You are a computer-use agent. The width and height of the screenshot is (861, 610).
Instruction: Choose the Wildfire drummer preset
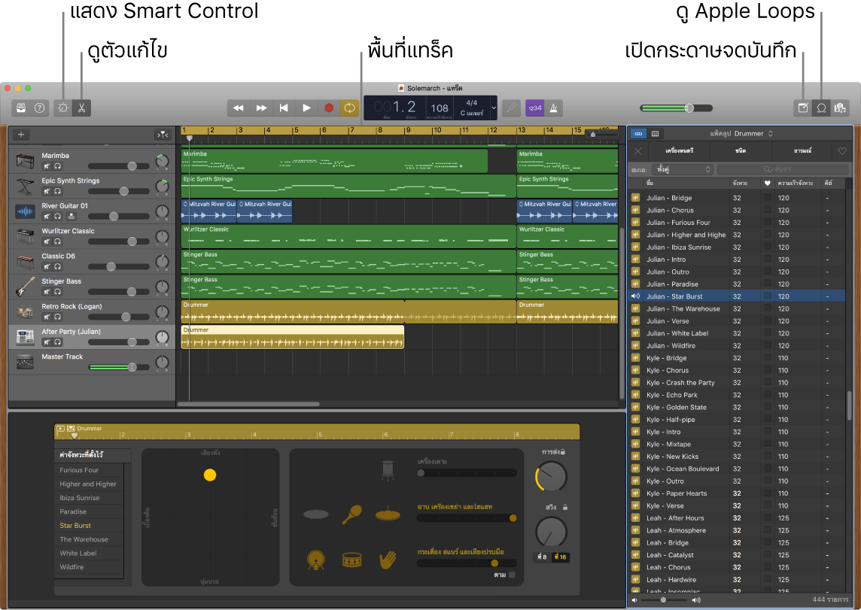point(89,566)
